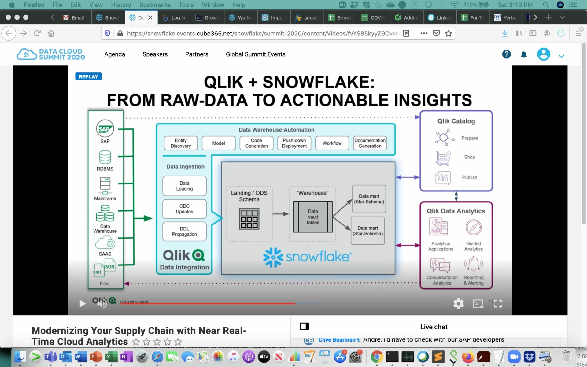Click the Qlik Catalog Prepare icon
587x367 pixels.
tap(444, 137)
